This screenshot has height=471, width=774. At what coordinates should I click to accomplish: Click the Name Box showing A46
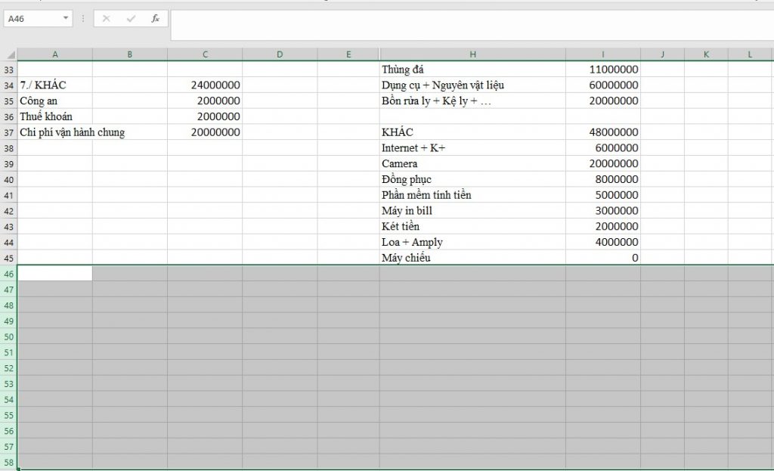33,19
